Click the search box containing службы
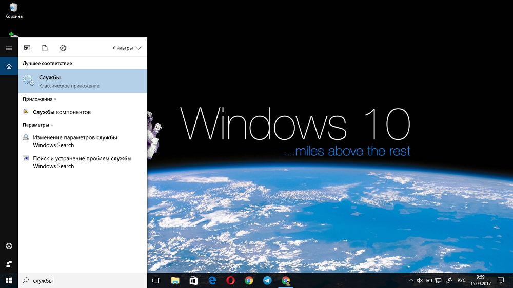Screen dimensions: 513x288 pyautogui.click(x=83, y=280)
